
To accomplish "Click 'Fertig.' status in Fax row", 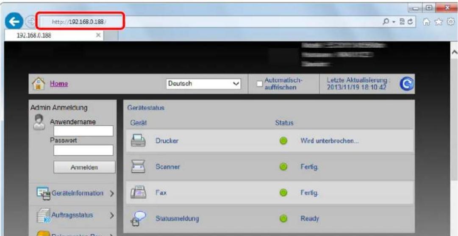I will point(309,193).
